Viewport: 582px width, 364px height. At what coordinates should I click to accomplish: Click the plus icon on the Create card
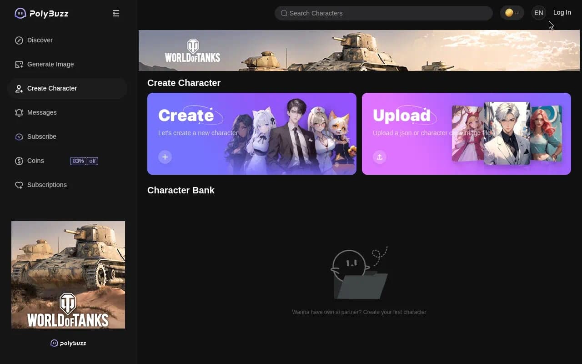(x=165, y=157)
